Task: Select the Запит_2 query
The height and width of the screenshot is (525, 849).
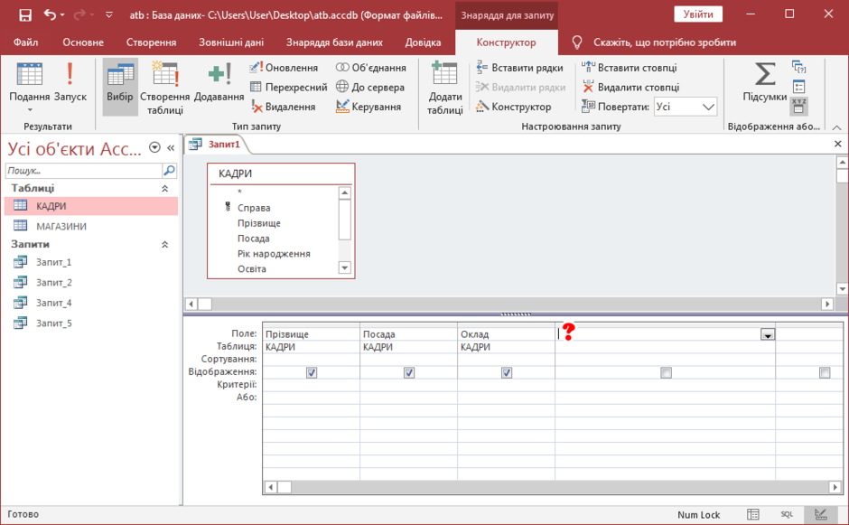Action: point(91,282)
